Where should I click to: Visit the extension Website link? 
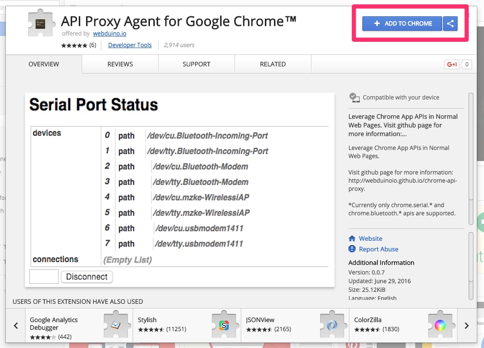point(371,238)
